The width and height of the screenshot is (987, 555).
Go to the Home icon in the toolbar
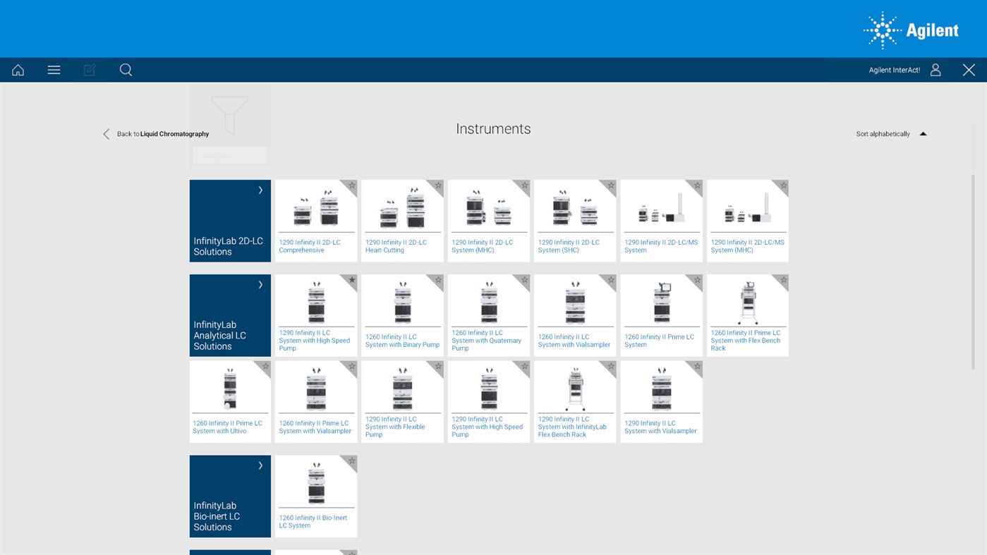(x=18, y=70)
